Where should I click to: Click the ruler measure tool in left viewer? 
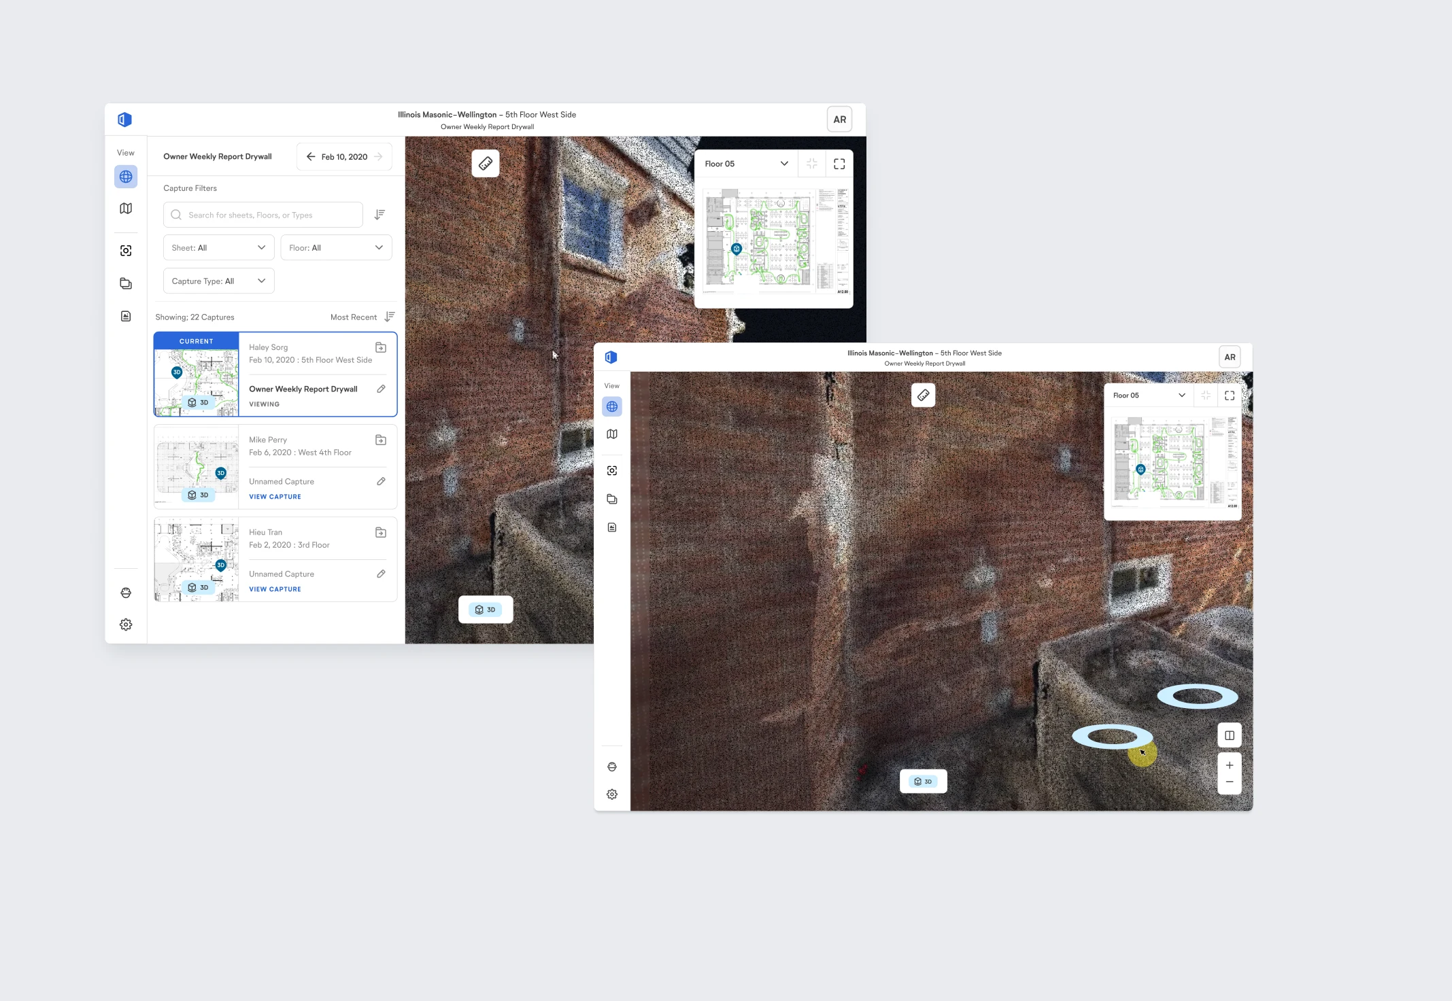(x=486, y=164)
